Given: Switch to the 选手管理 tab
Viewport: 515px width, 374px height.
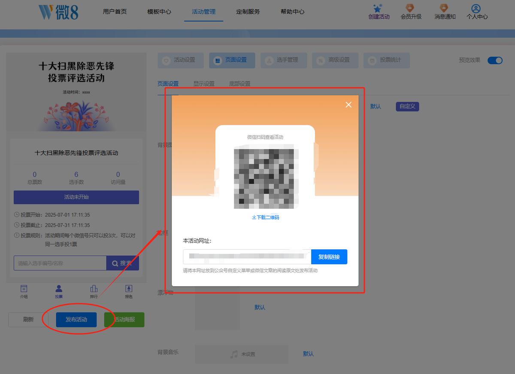Looking at the screenshot, I should 284,60.
